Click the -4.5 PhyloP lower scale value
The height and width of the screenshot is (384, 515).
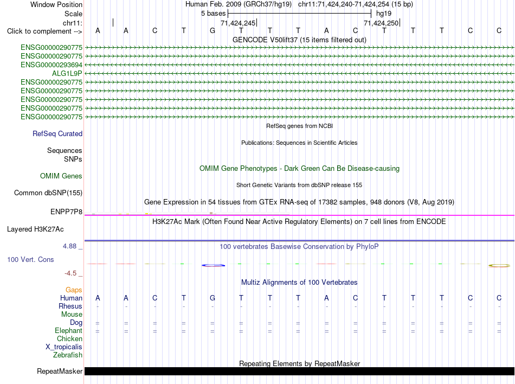point(70,273)
